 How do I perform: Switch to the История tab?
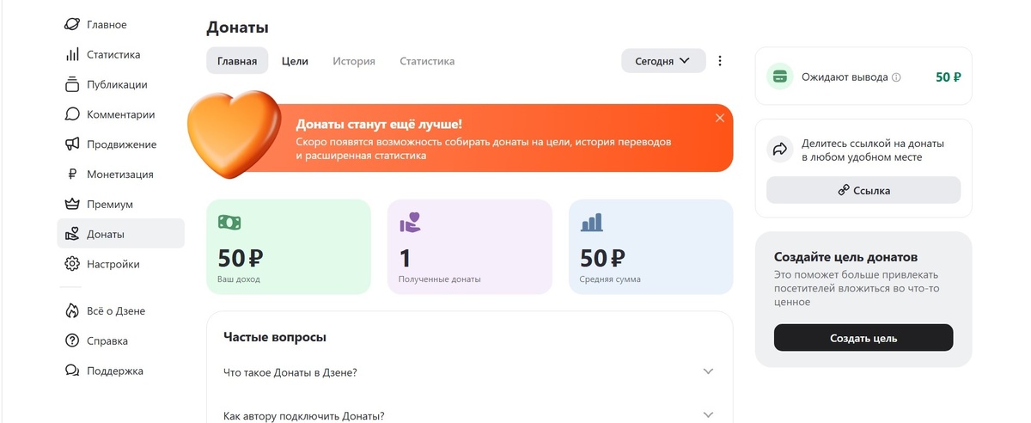(x=354, y=61)
